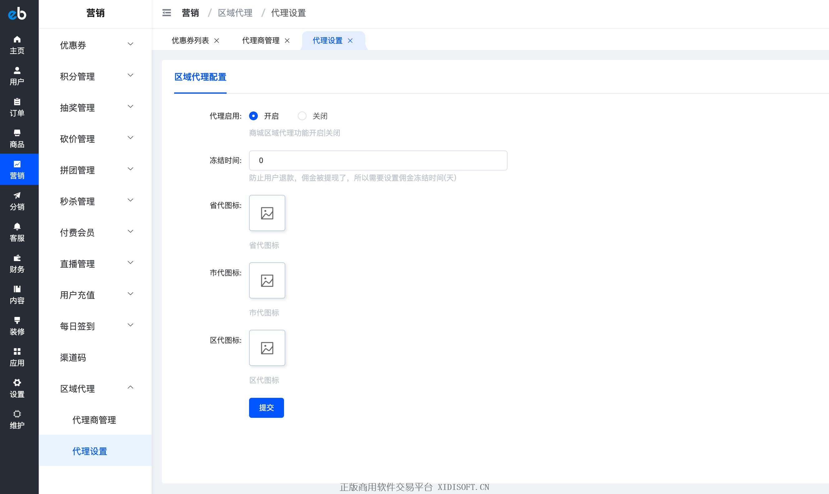Open the 应用 apps section
The image size is (829, 494).
tap(17, 357)
